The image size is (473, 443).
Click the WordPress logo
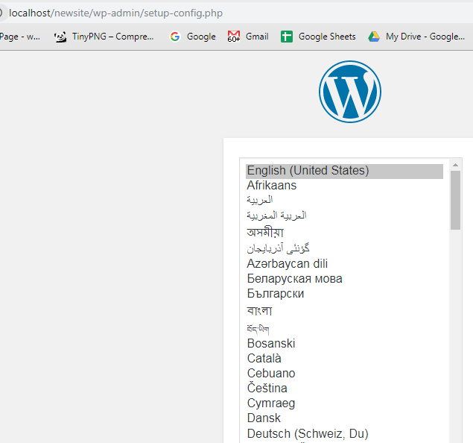click(x=350, y=92)
